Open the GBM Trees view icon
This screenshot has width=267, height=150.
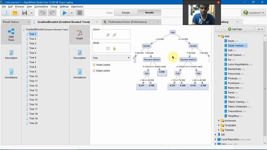point(11,35)
